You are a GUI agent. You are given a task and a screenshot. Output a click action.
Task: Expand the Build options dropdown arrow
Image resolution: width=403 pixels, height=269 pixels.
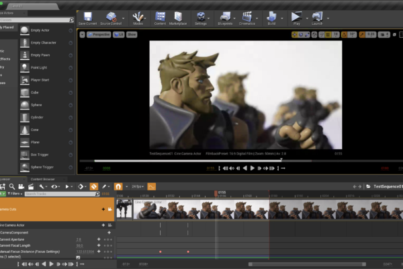coord(282,18)
